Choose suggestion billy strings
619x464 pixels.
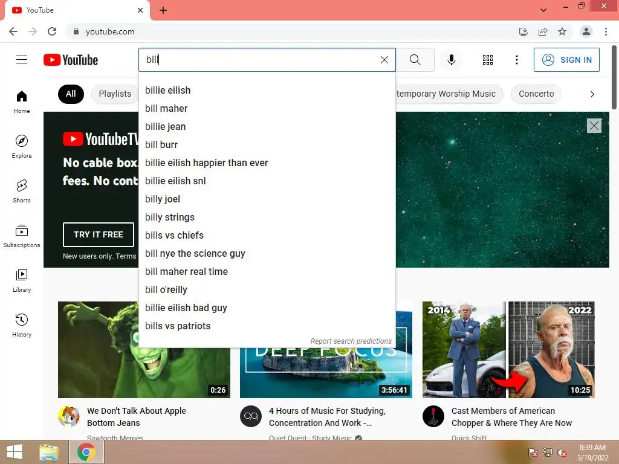(267, 217)
